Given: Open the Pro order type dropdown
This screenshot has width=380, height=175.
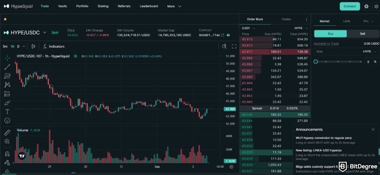Looking at the screenshot, I should point(368,21).
